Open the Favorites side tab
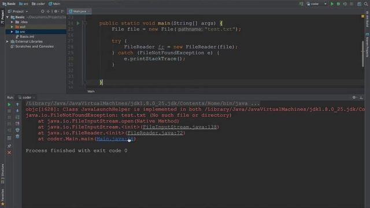This screenshot has width=370, height=208. click(2, 197)
